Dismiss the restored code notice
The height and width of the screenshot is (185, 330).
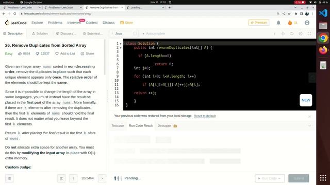[309, 117]
